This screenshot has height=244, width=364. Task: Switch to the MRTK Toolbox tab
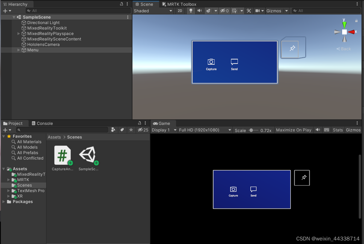[179, 4]
